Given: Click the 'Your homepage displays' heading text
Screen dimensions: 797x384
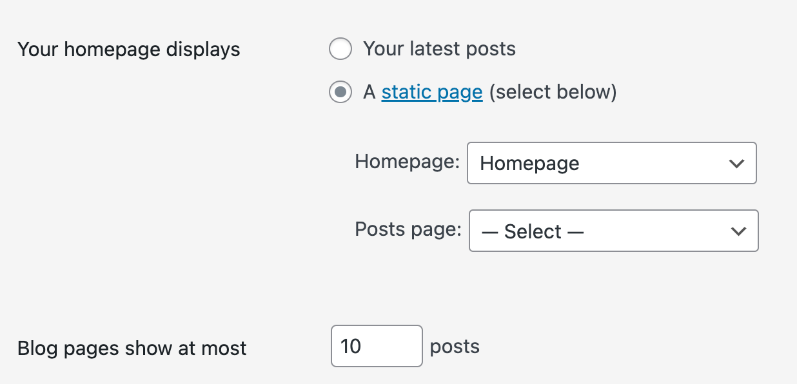Looking at the screenshot, I should [128, 49].
